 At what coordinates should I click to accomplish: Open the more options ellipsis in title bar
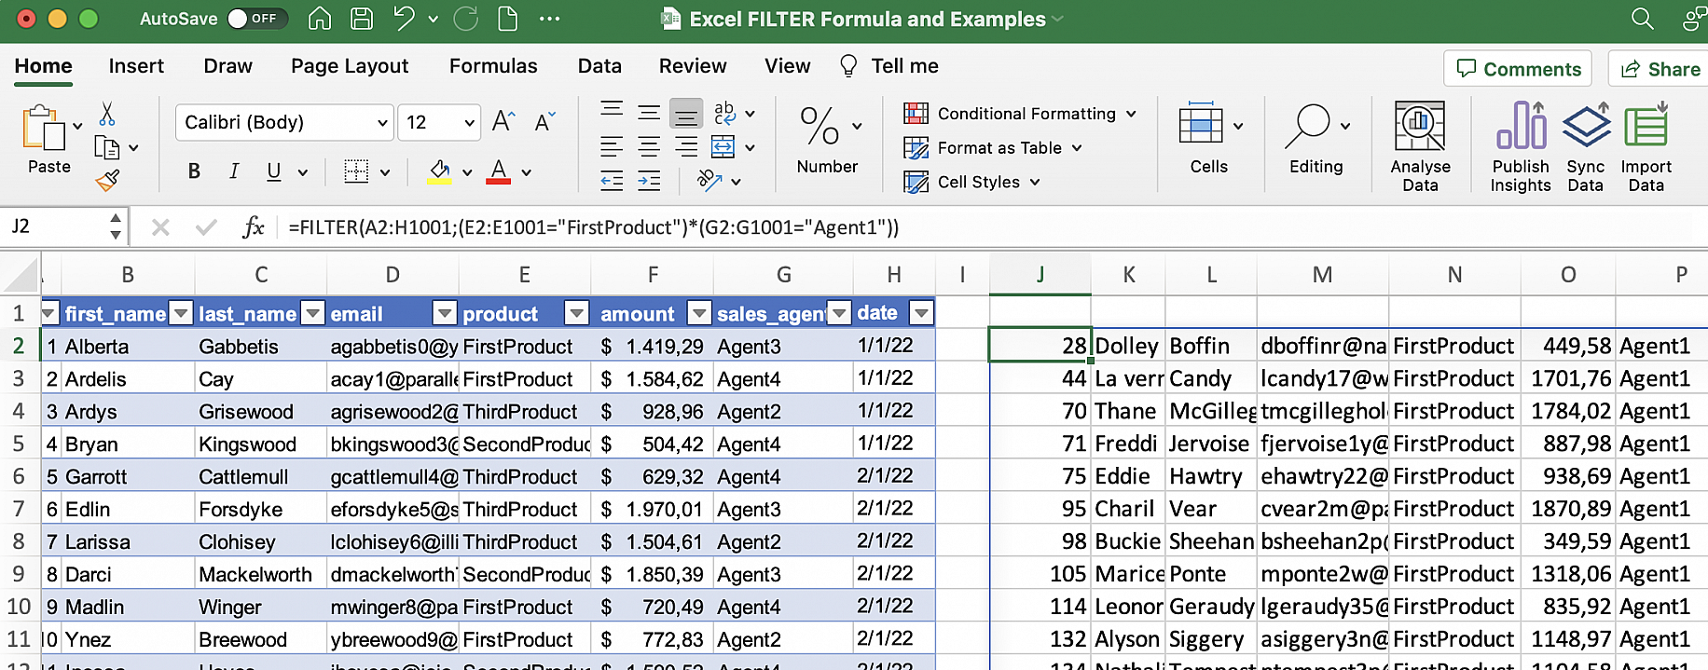tap(550, 19)
